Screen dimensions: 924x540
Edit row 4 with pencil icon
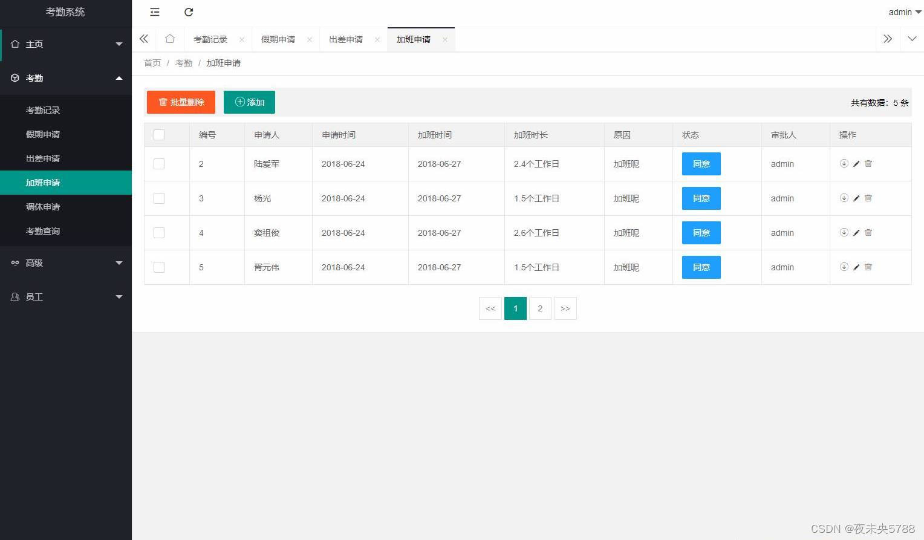[856, 233]
